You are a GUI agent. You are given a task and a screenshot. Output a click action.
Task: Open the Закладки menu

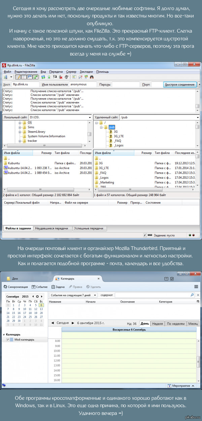pos(87,72)
